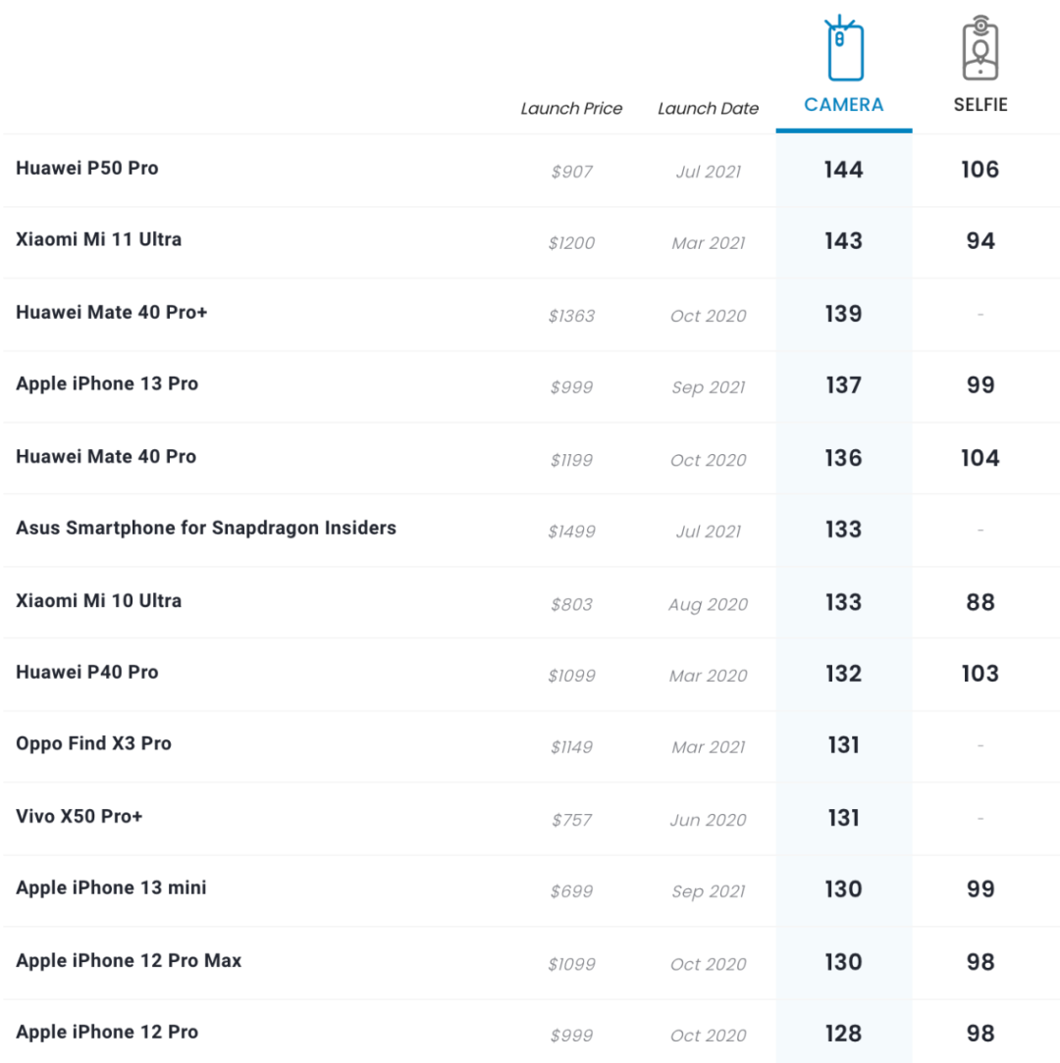Switch to the CAMERA tab
The height and width of the screenshot is (1063, 1060).
coord(844,105)
